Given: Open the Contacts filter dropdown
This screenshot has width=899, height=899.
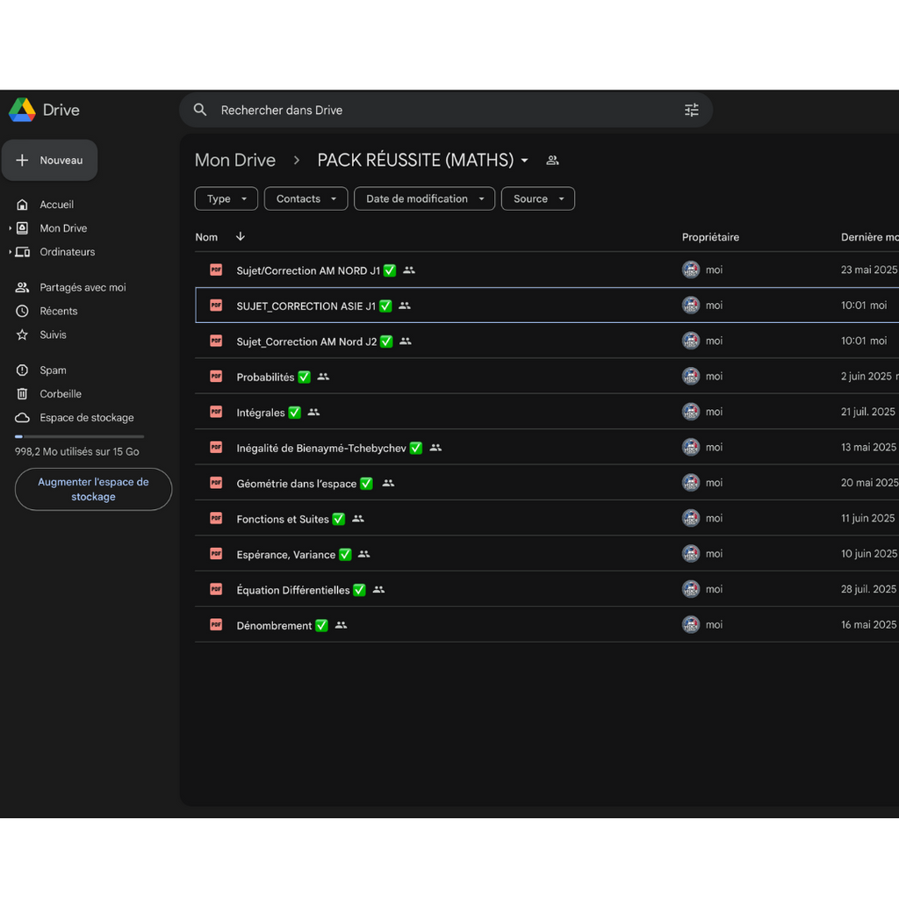Looking at the screenshot, I should point(306,198).
